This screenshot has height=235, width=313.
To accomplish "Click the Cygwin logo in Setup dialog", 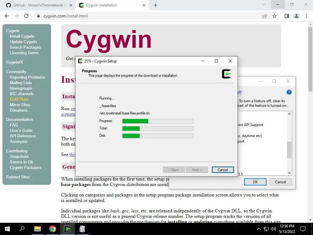I will pos(226,74).
